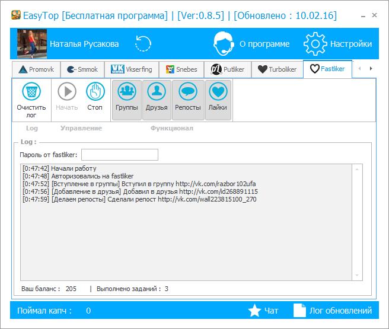Click the circular refresh arrow icon
The image size is (389, 329).
143,44
